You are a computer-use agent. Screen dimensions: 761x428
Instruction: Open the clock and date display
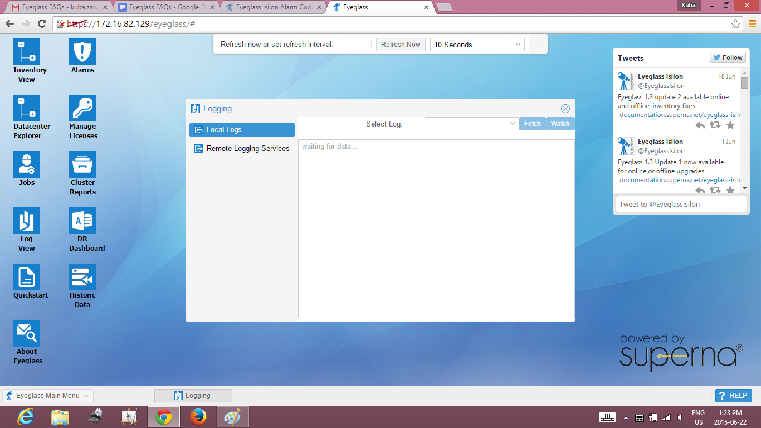click(x=730, y=417)
